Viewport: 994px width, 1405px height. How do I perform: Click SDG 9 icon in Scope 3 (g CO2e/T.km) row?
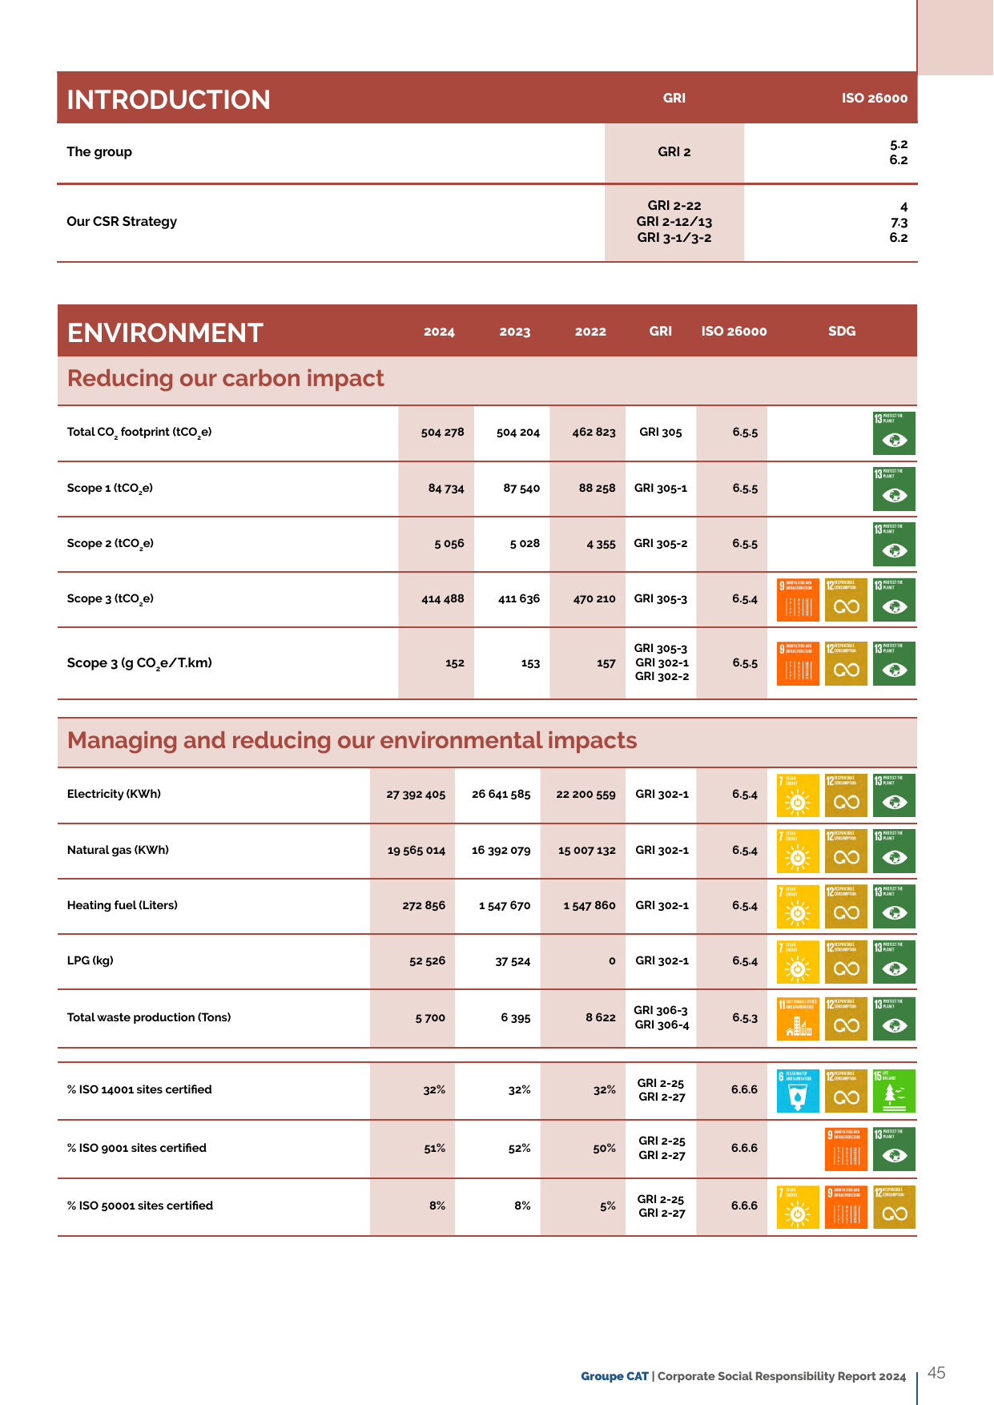click(799, 663)
